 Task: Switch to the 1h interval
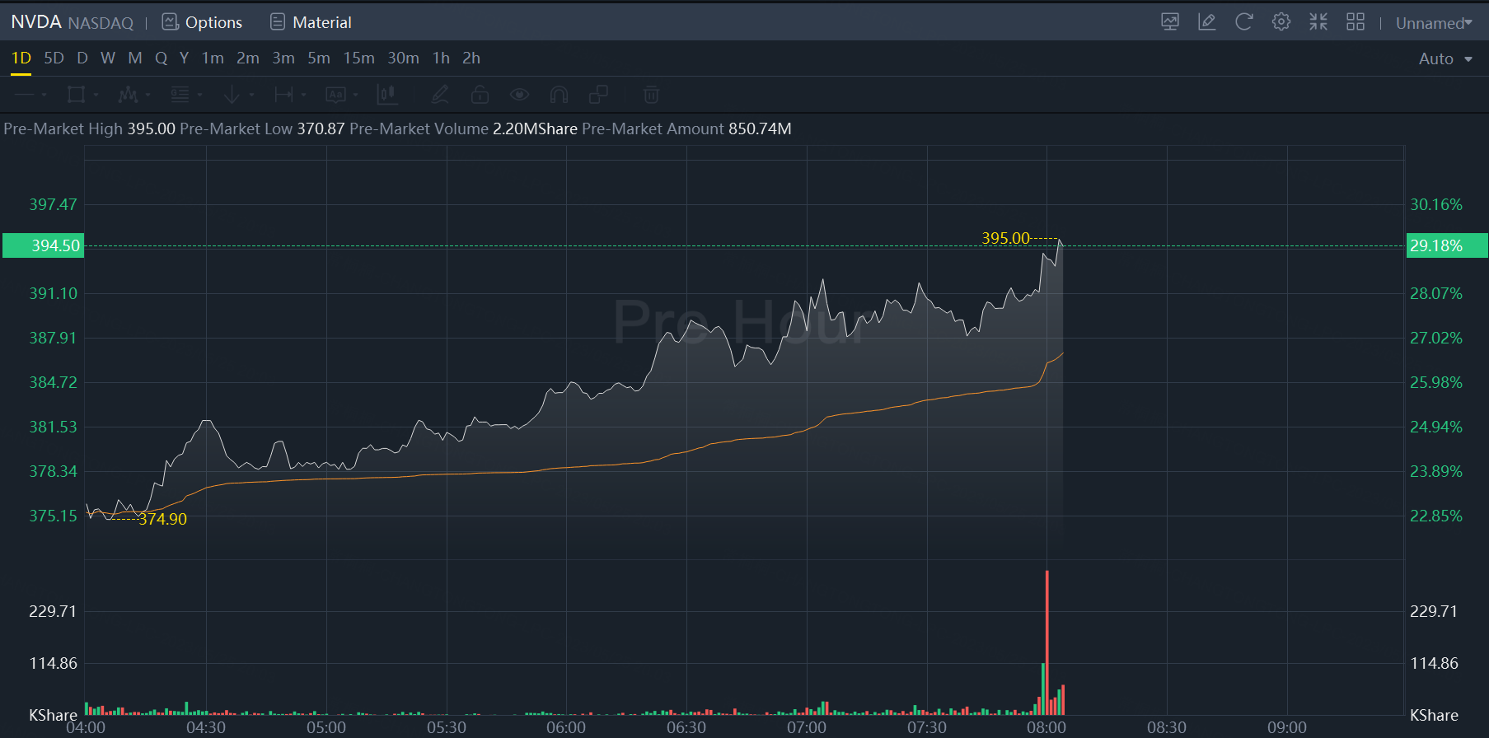pos(442,58)
